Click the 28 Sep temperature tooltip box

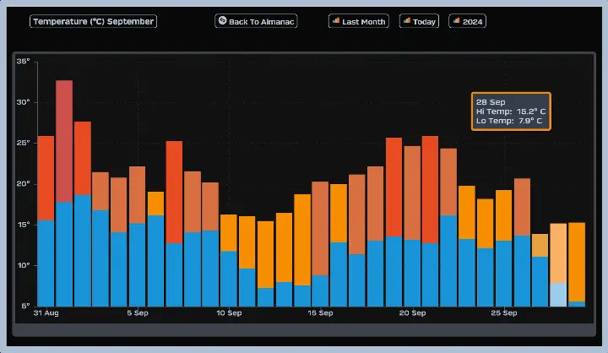coord(511,111)
